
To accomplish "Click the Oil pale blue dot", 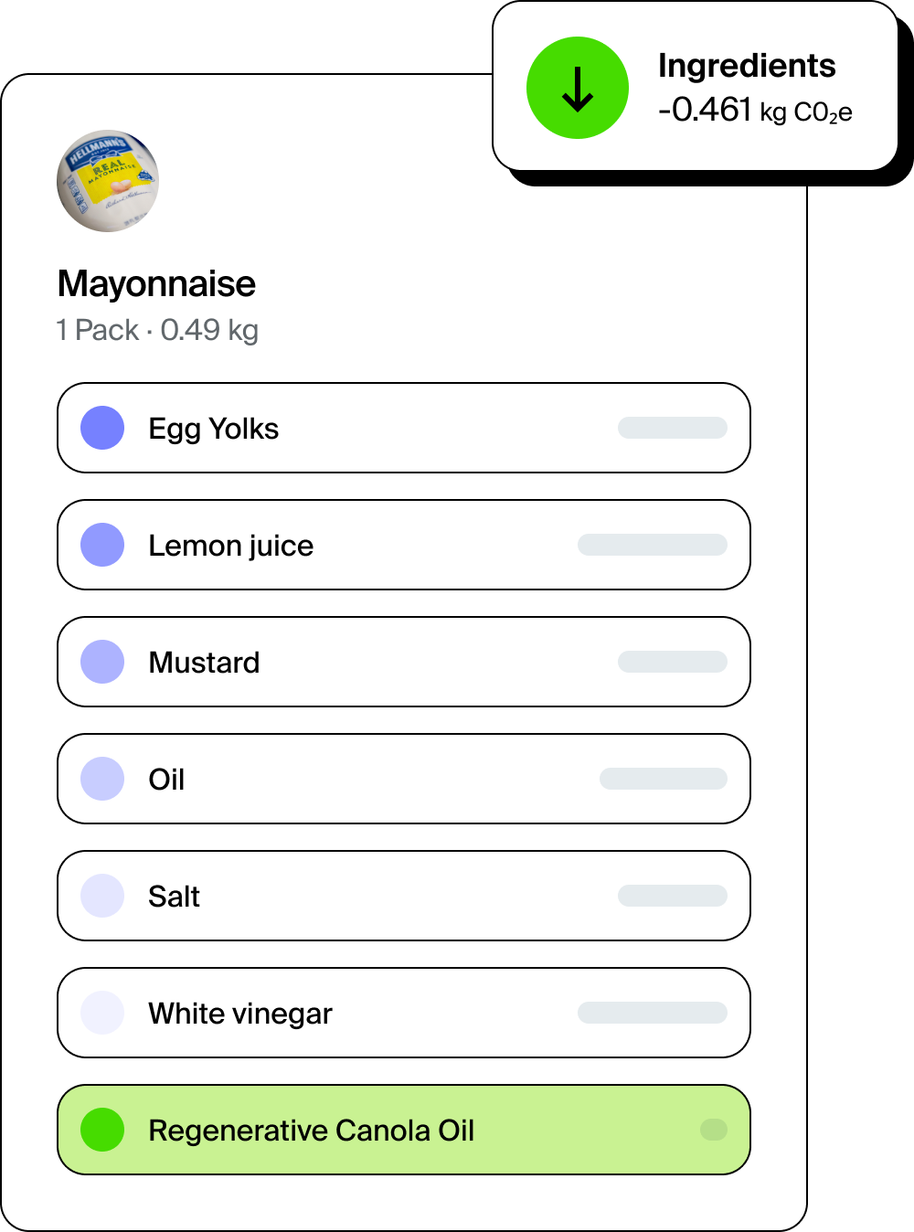I will coord(102,779).
